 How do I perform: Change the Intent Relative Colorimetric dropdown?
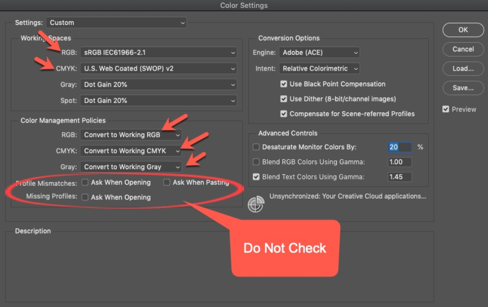pyautogui.click(x=319, y=69)
